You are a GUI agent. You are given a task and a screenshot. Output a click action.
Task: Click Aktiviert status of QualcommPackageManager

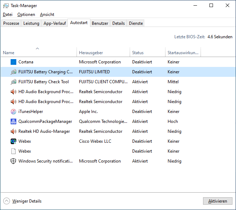click(x=140, y=121)
